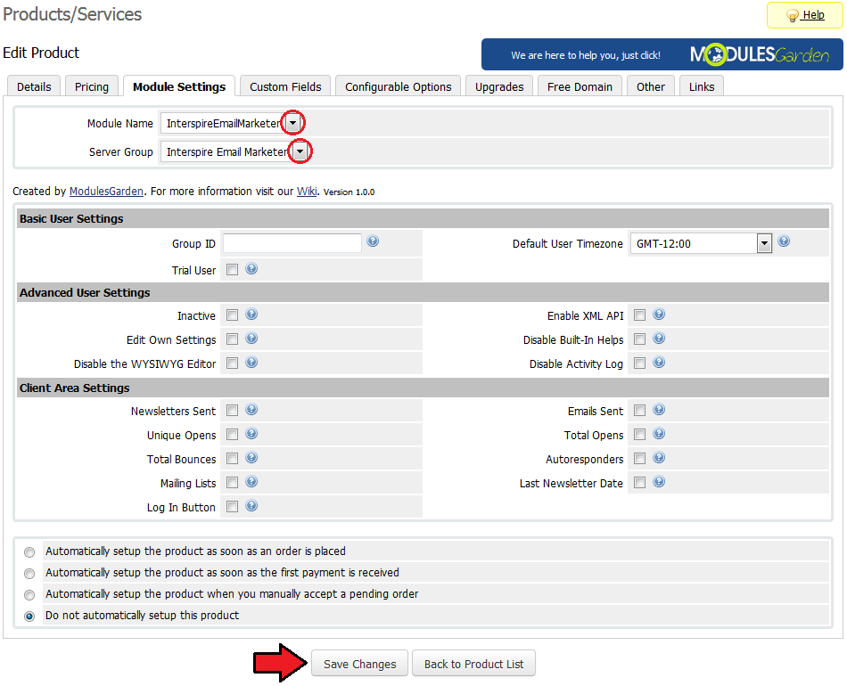Show help for Disable Built-In Helps

click(x=659, y=339)
